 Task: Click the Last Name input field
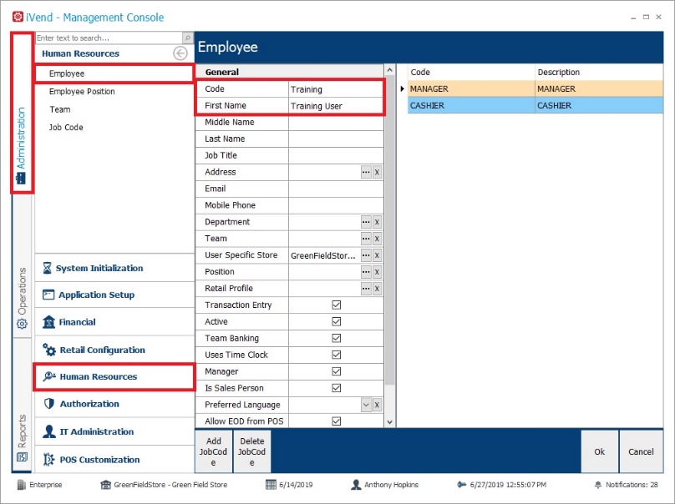[x=336, y=139]
